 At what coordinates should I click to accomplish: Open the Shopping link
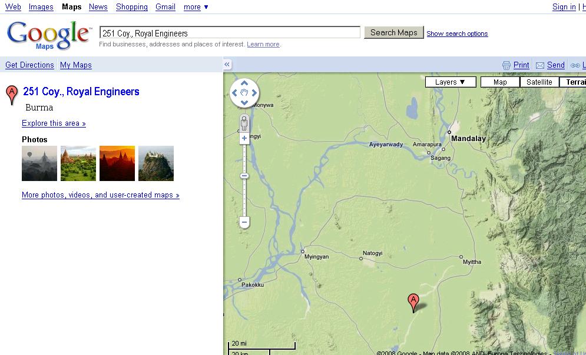[131, 6]
